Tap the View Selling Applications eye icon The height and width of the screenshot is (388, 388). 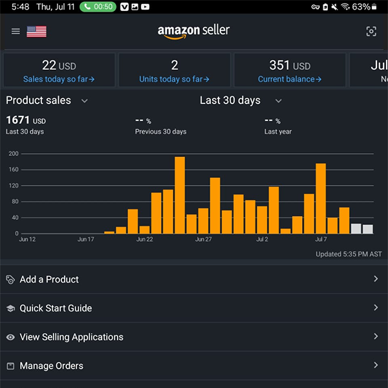10,337
